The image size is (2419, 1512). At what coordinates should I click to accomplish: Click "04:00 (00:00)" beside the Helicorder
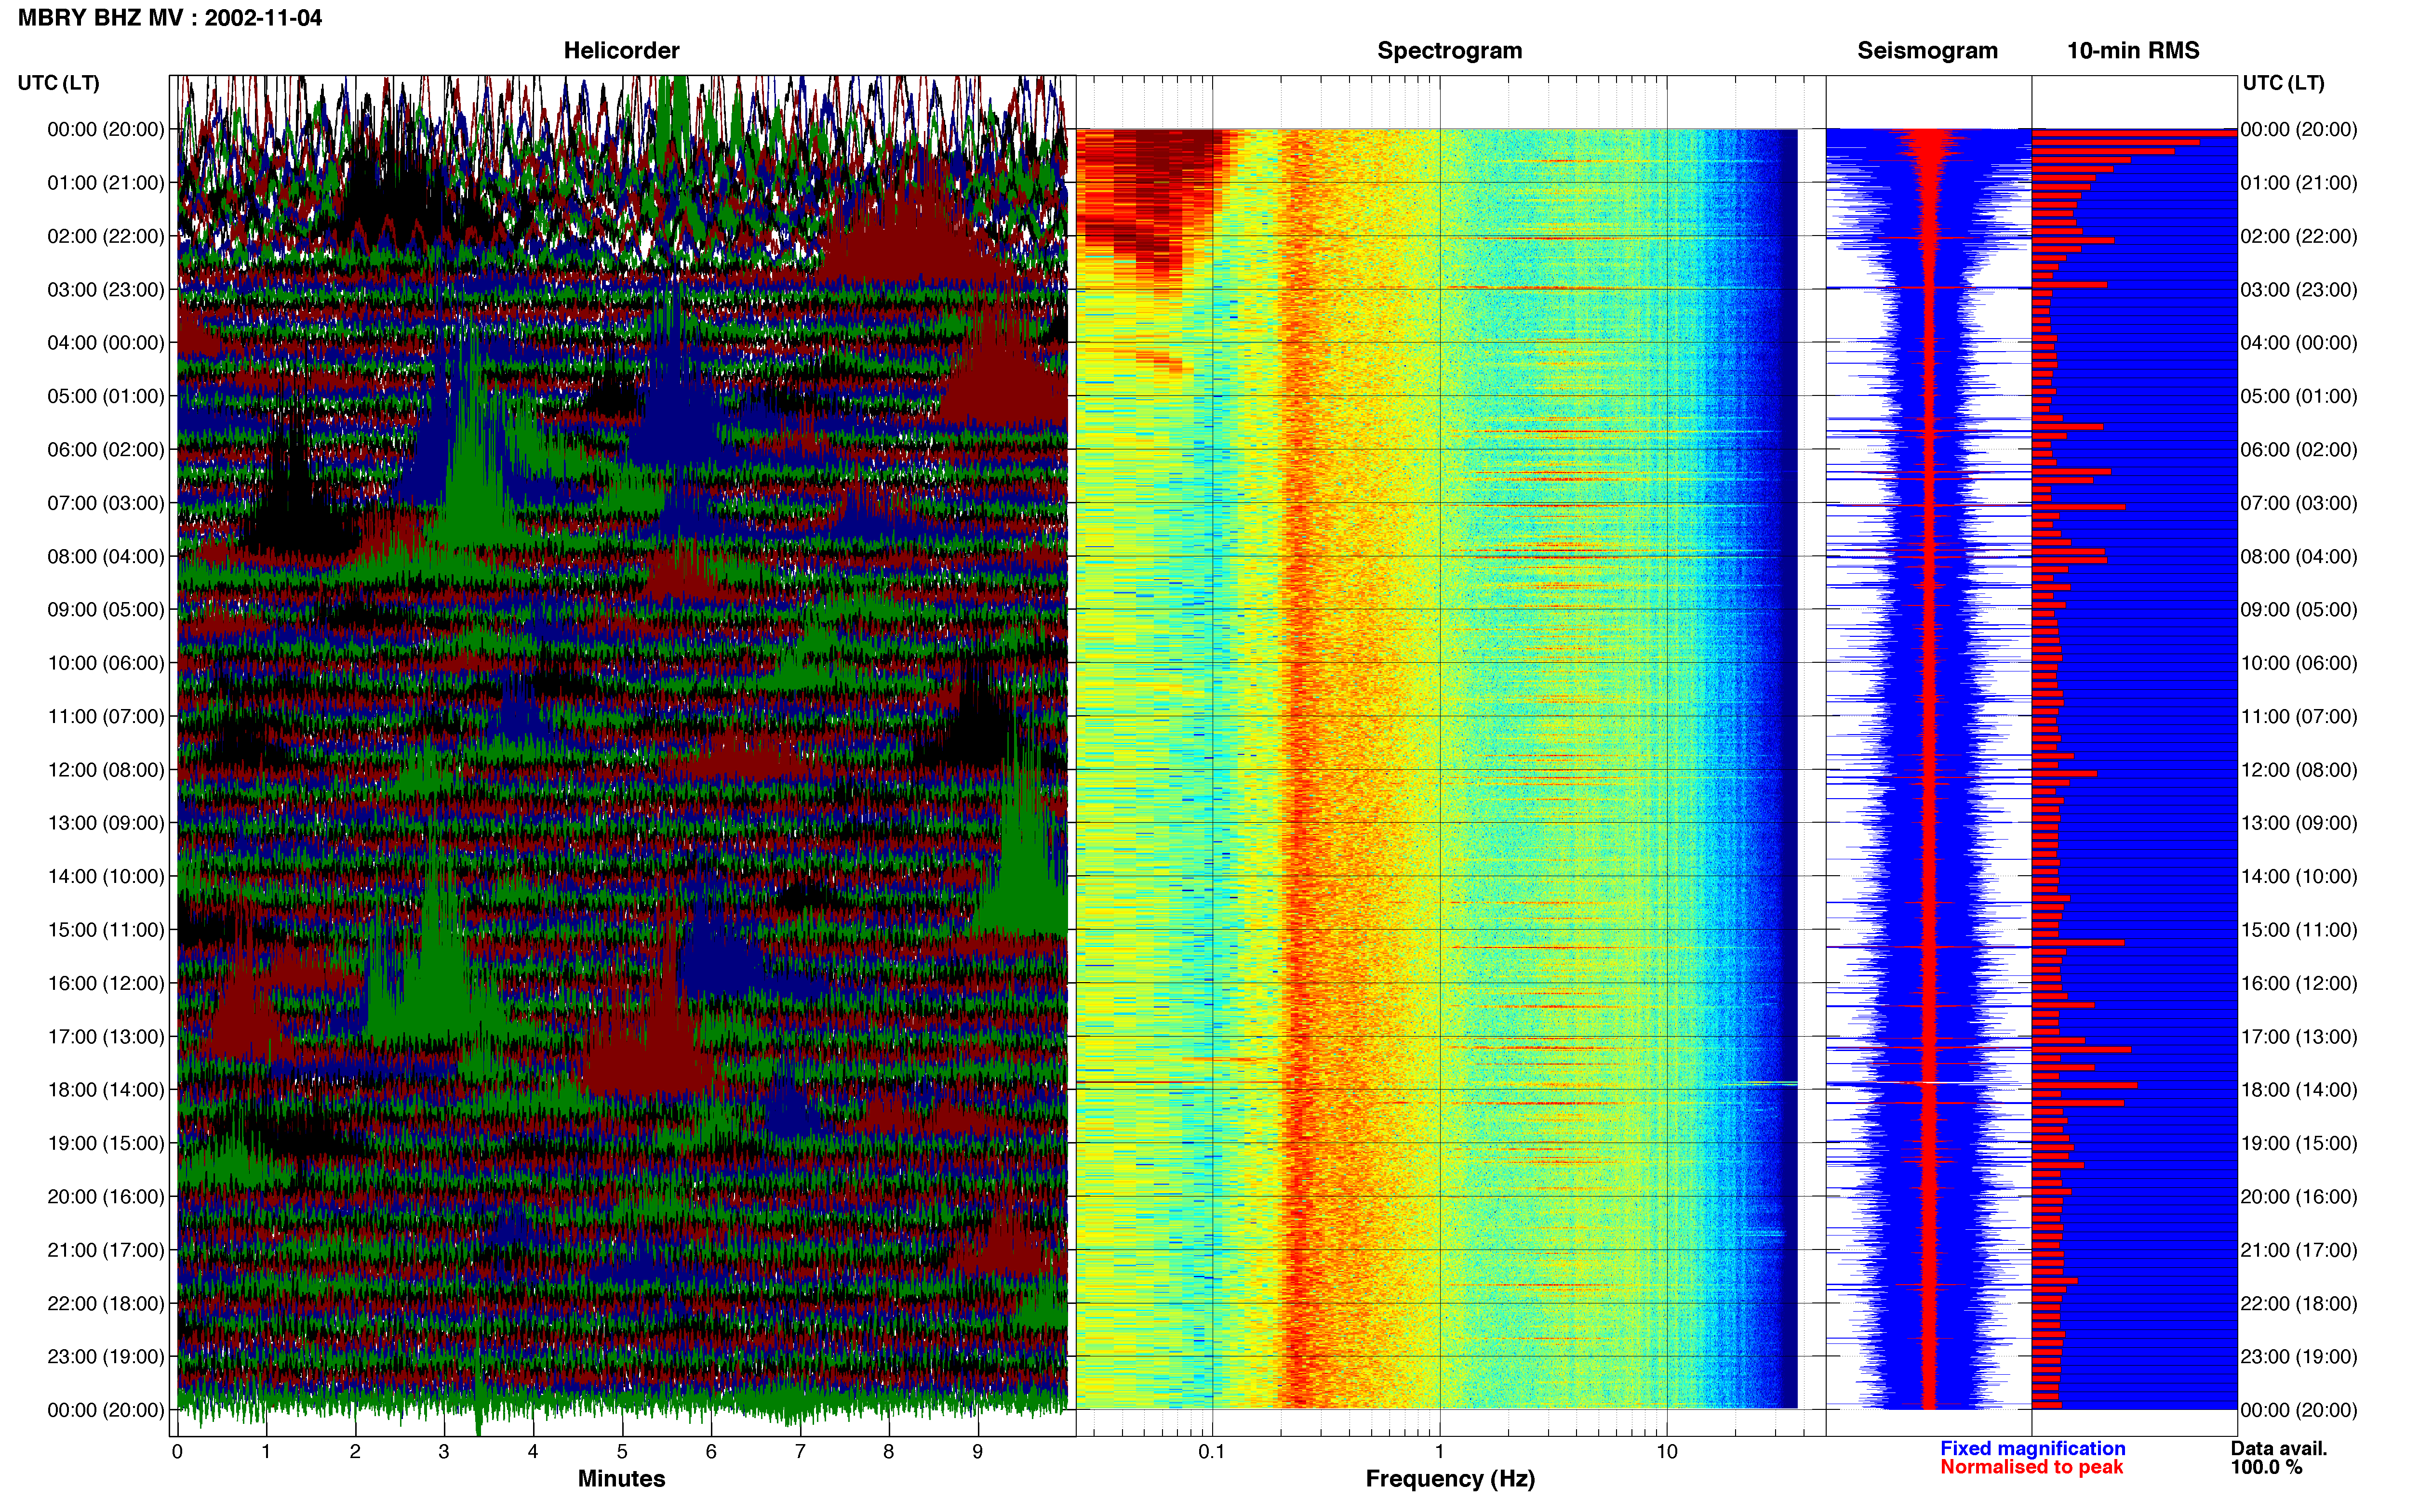(x=106, y=343)
